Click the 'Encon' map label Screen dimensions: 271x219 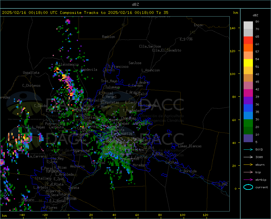pyautogui.click(x=198, y=25)
